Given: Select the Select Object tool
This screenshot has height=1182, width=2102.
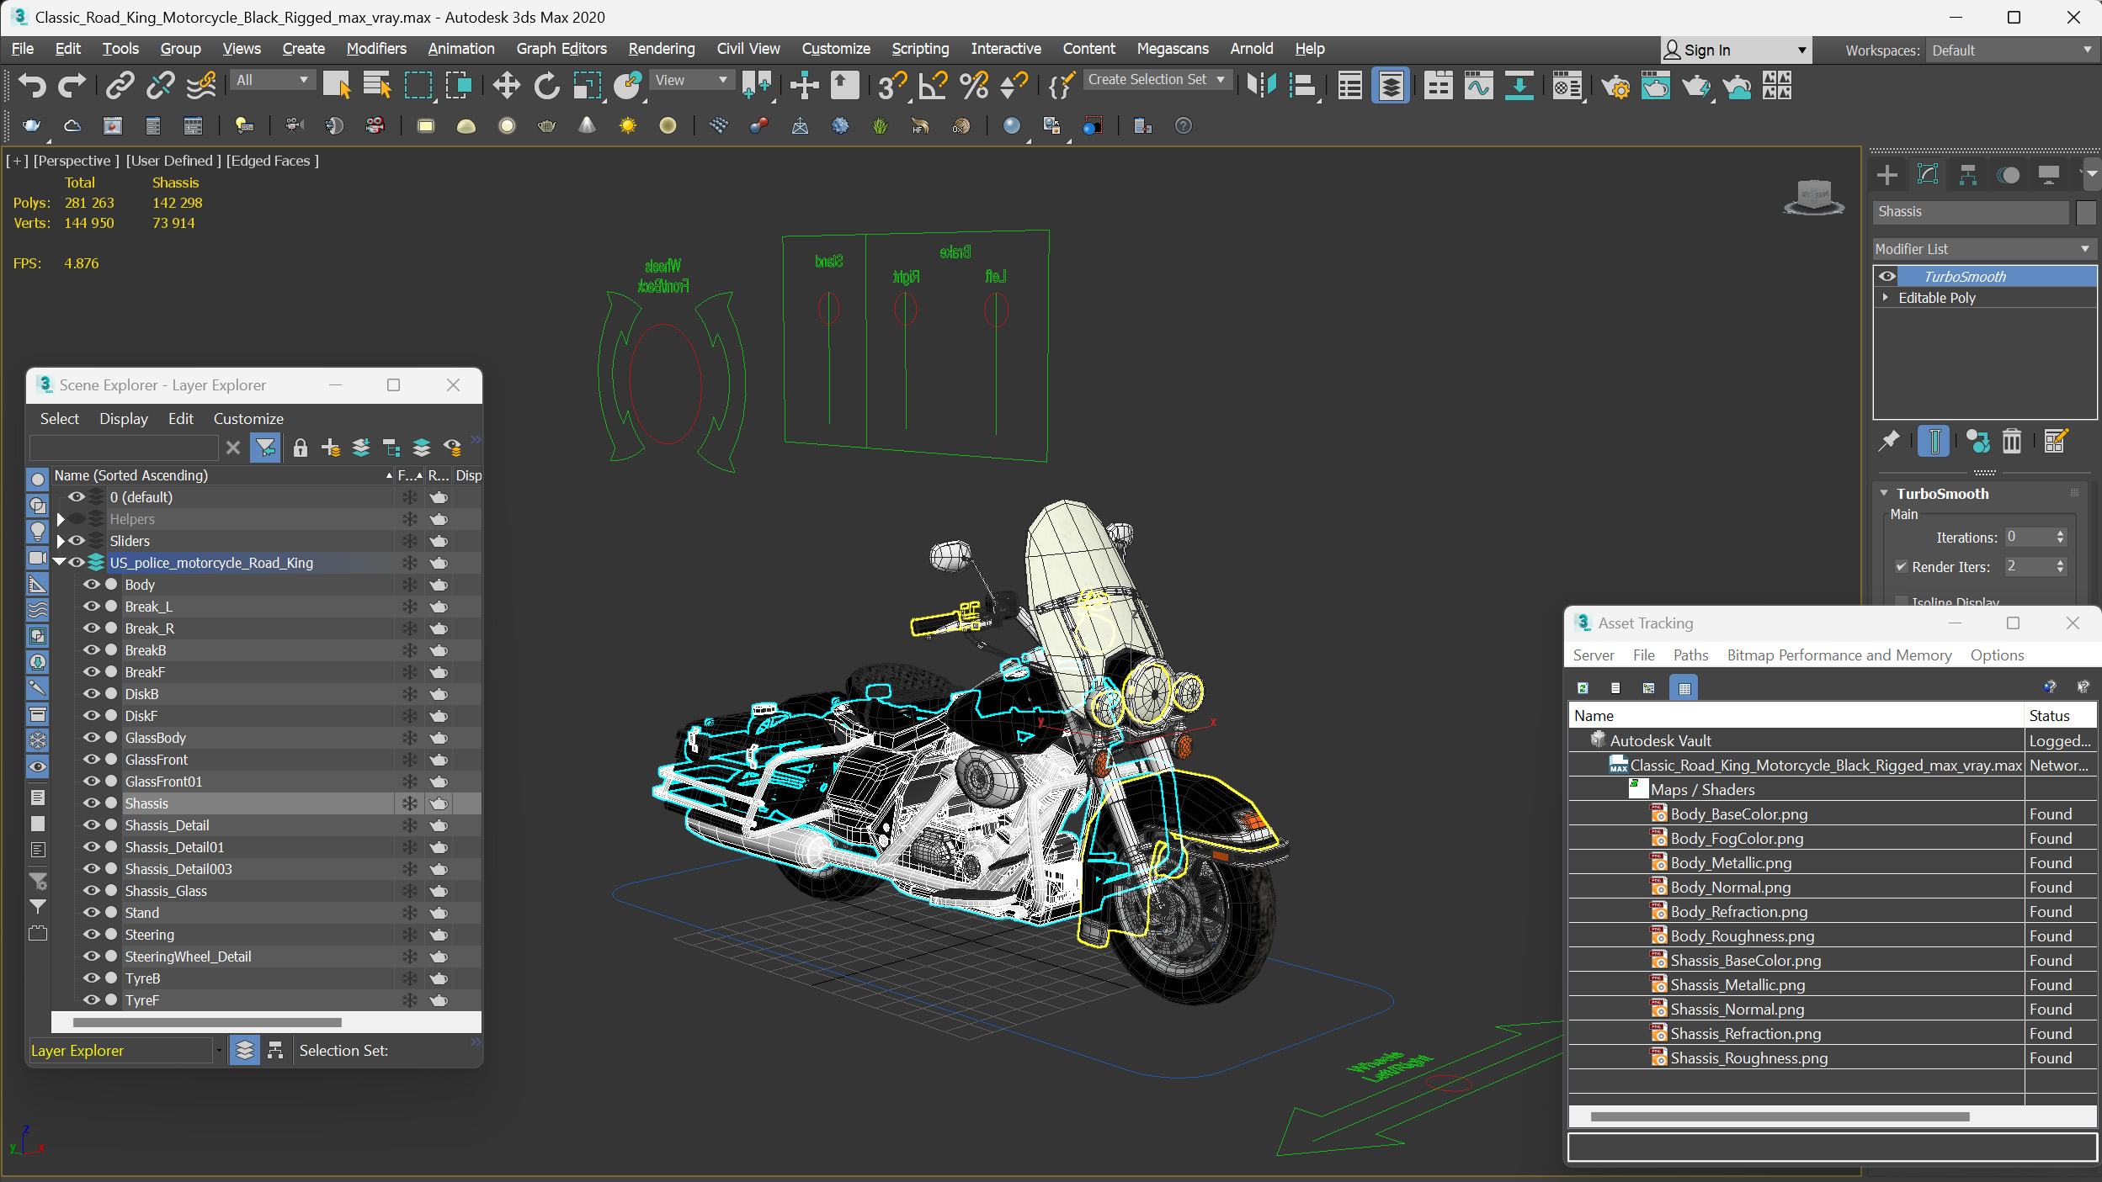Looking at the screenshot, I should (x=337, y=87).
